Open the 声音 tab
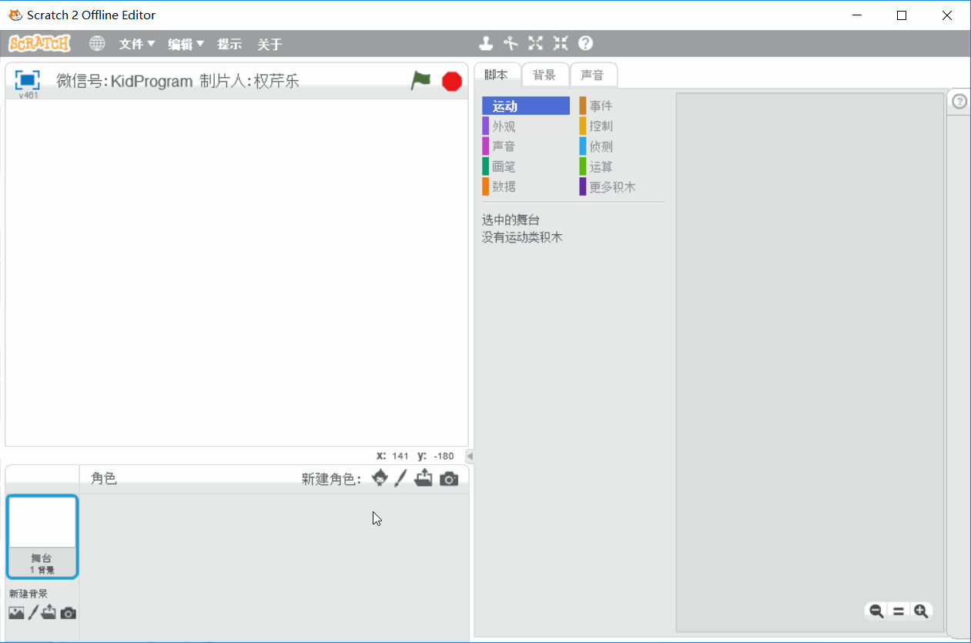 click(592, 75)
